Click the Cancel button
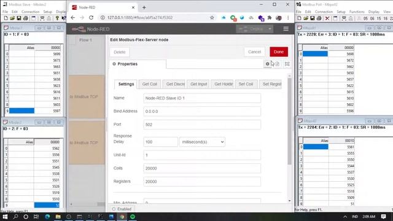The height and width of the screenshot is (221, 393). pyautogui.click(x=254, y=52)
